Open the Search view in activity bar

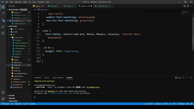[x=3, y=13]
